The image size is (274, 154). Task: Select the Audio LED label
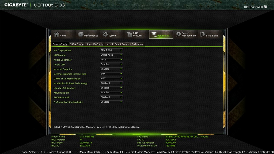(59, 65)
